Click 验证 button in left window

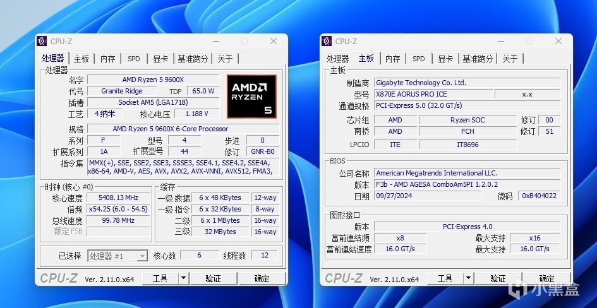click(x=214, y=278)
